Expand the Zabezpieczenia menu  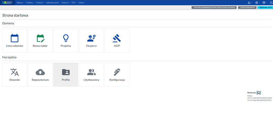click(53, 3)
